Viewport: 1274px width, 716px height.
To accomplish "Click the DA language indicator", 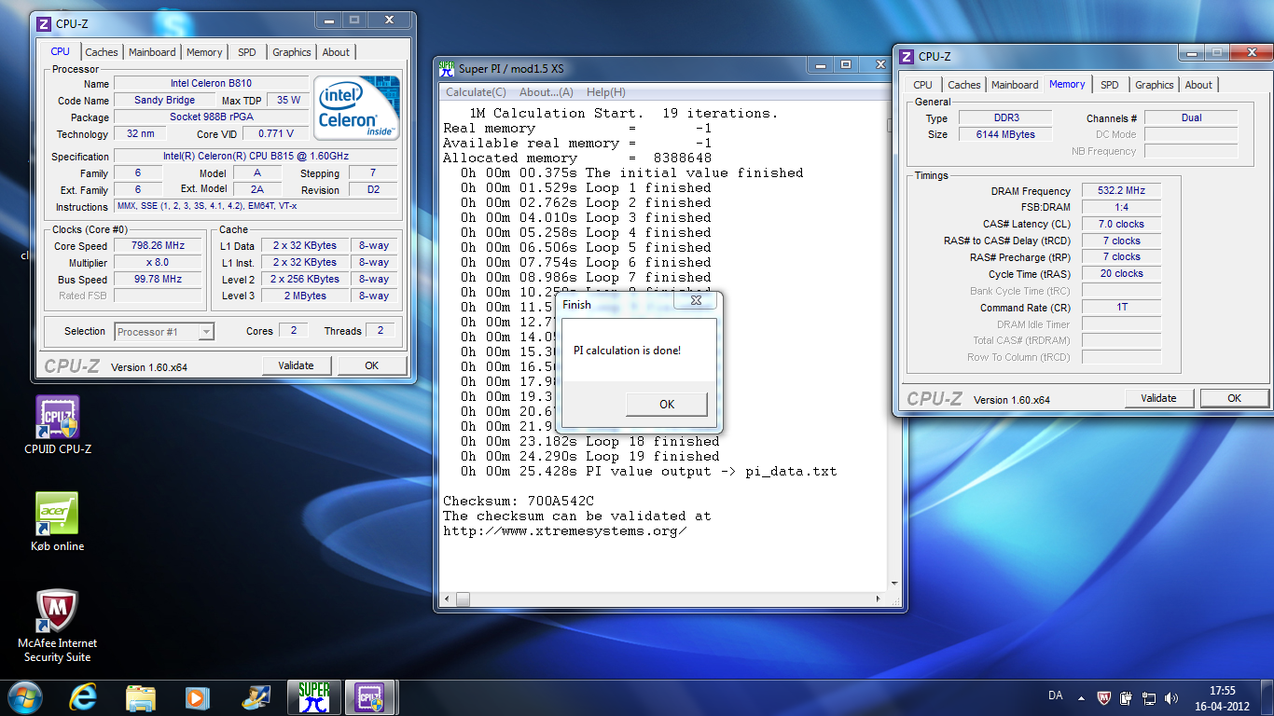I will click(x=1055, y=696).
